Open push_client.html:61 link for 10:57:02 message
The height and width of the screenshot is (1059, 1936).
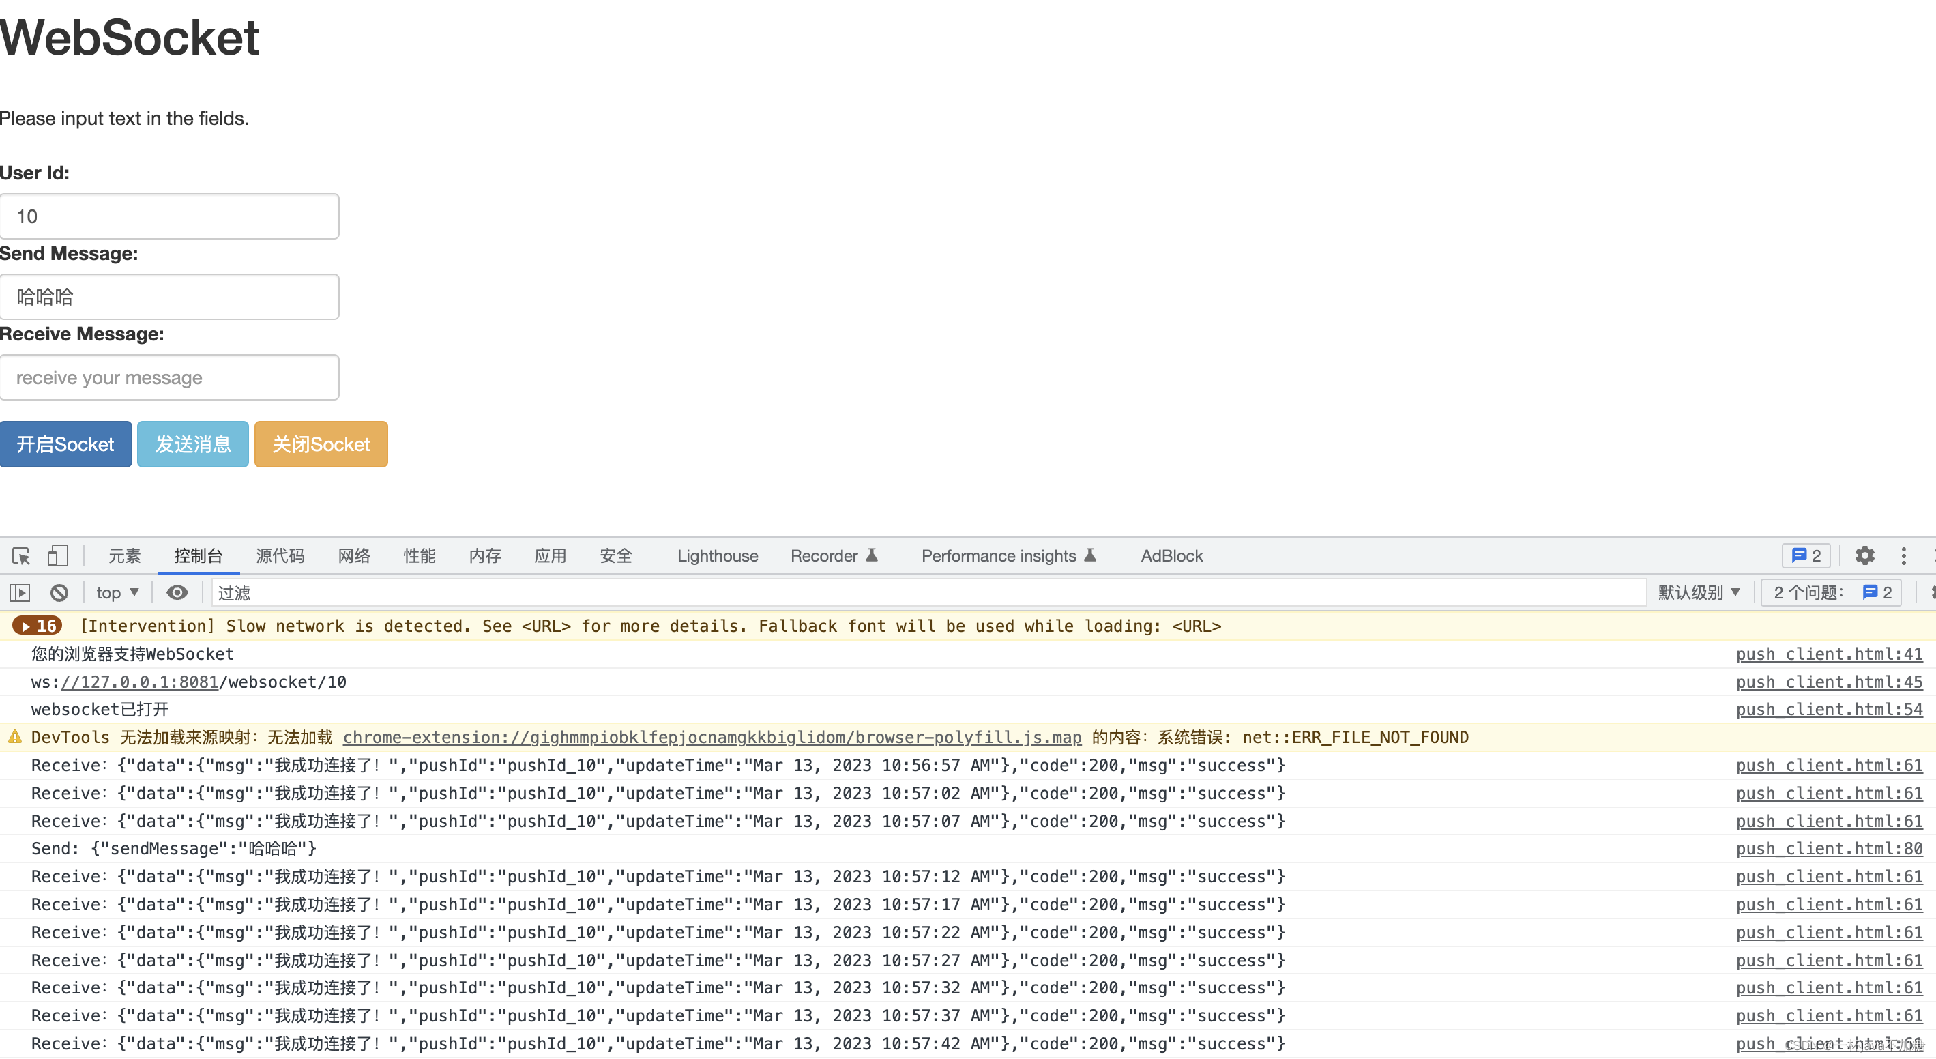(1830, 793)
